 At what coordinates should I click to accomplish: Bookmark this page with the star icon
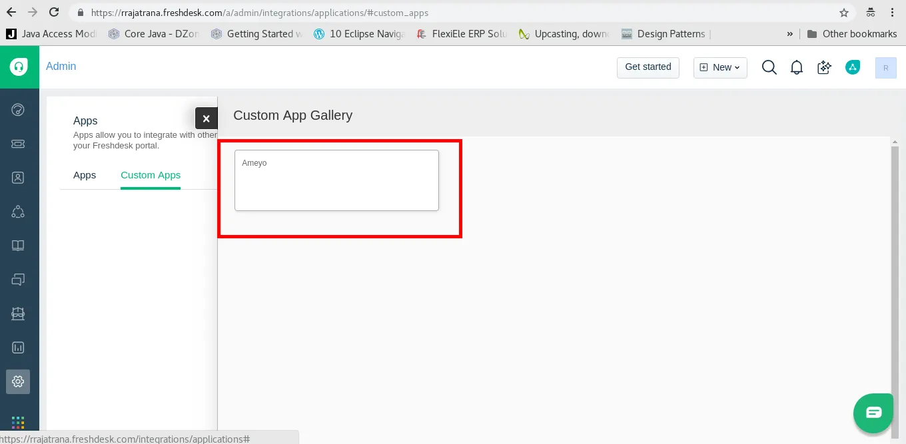(x=844, y=13)
